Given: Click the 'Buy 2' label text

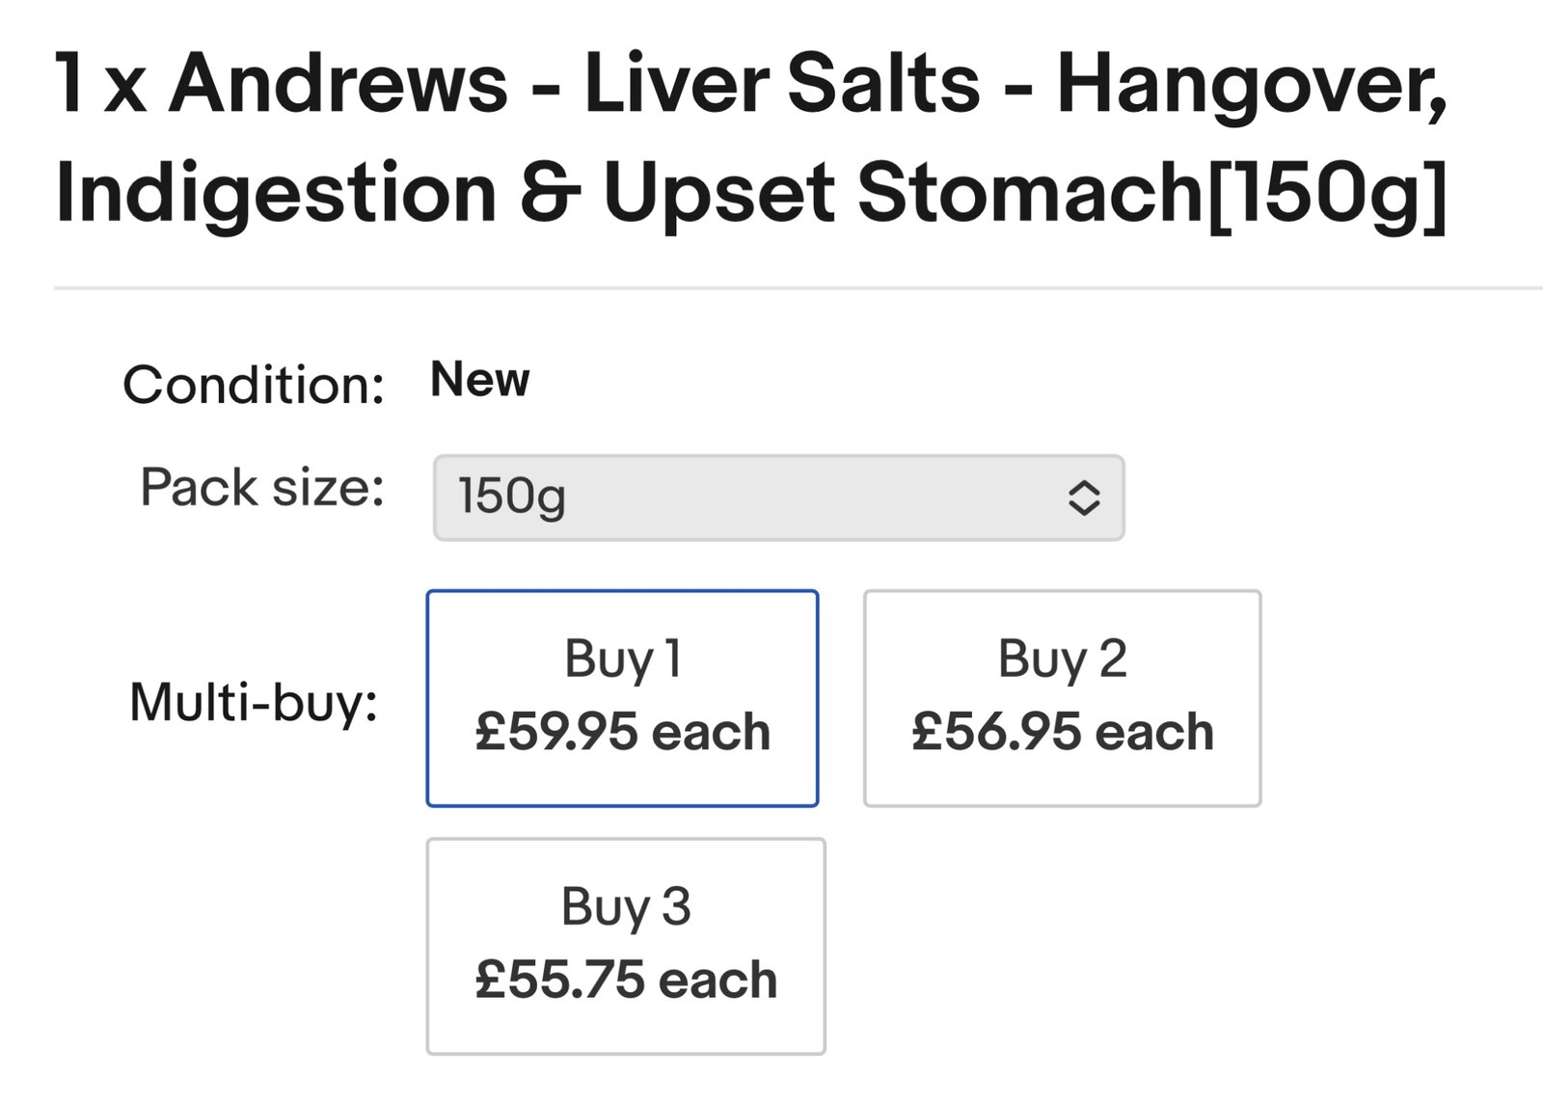Looking at the screenshot, I should (1062, 660).
